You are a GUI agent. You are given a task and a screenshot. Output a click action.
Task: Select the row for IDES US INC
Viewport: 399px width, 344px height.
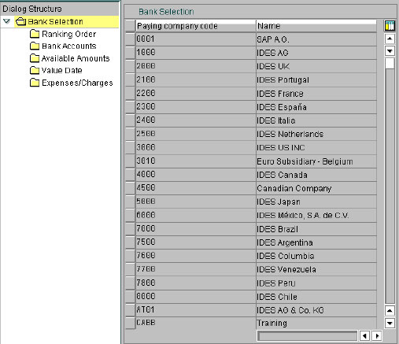coord(130,147)
